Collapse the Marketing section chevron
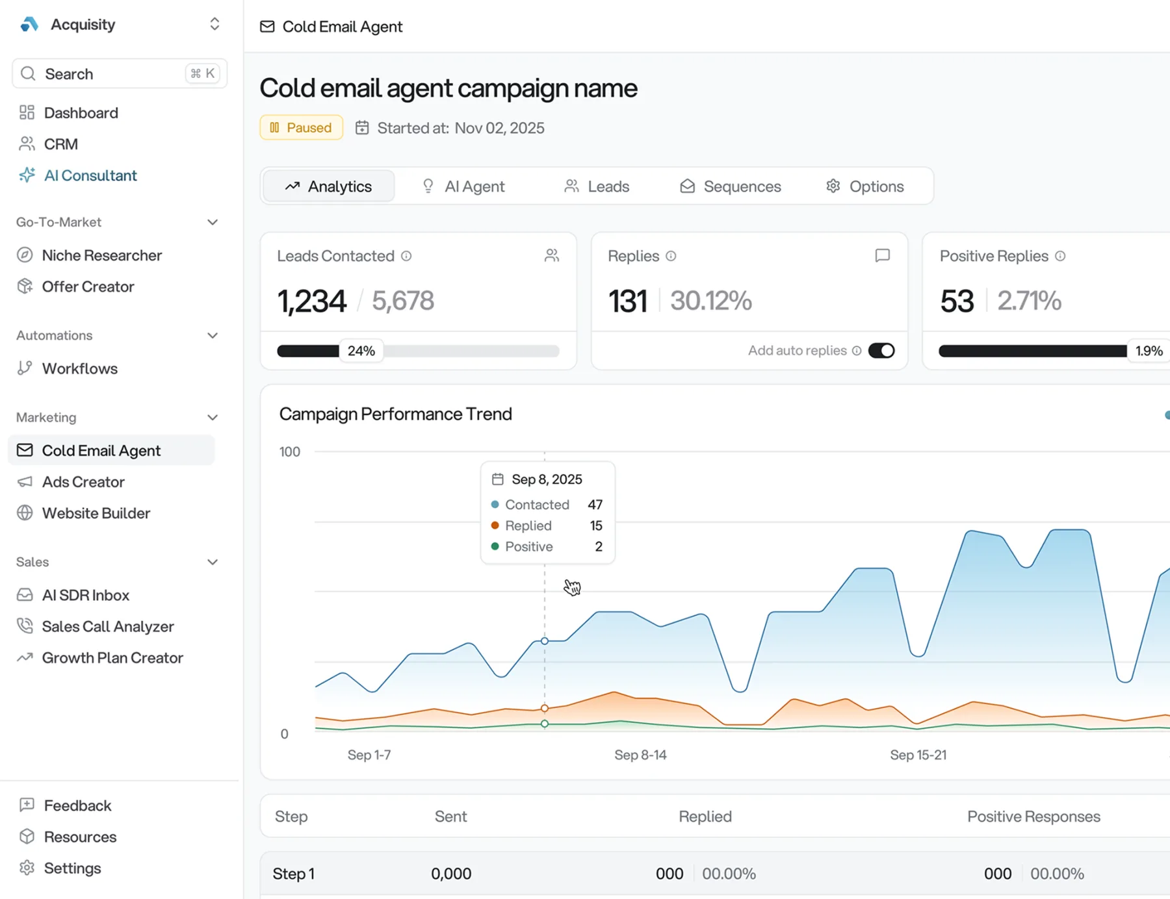1170x899 pixels. [x=213, y=417]
